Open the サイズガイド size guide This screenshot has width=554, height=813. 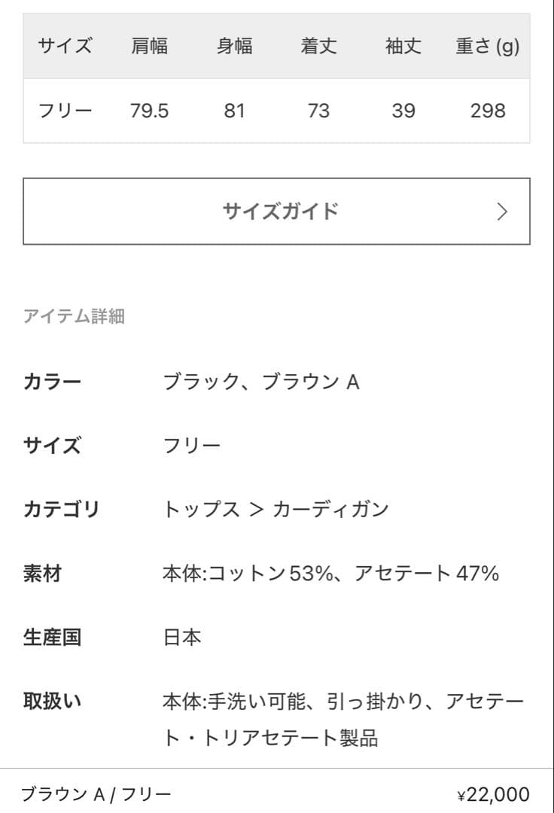click(x=277, y=212)
